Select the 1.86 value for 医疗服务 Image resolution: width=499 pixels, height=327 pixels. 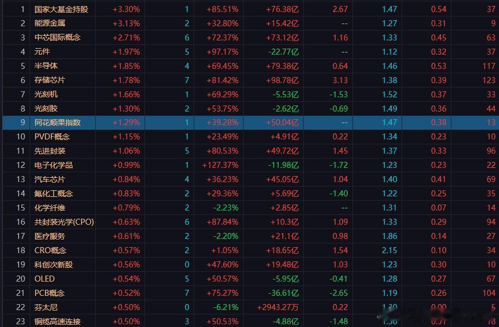click(390, 236)
